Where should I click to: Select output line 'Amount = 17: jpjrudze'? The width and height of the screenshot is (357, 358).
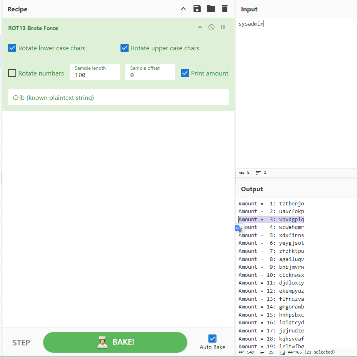pyautogui.click(x=271, y=330)
